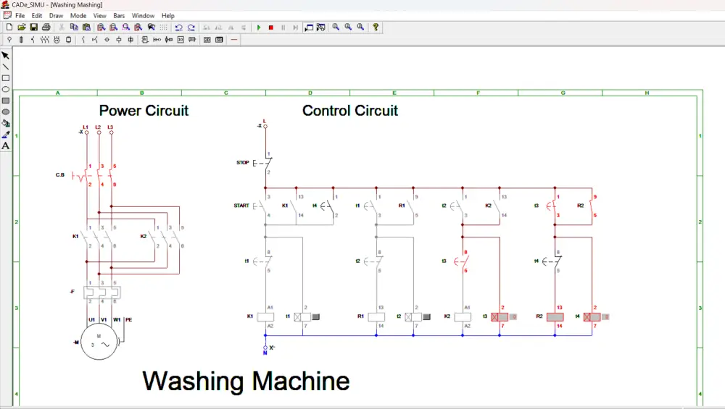Screen dimensions: 725x409
Task: Print the schematic using printer icon
Action: [46, 28]
